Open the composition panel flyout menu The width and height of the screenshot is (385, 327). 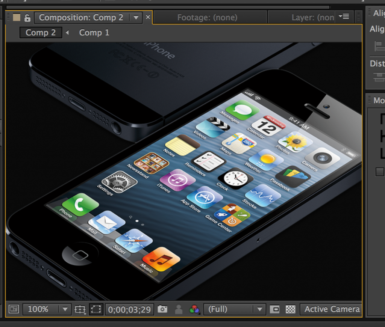click(344, 17)
